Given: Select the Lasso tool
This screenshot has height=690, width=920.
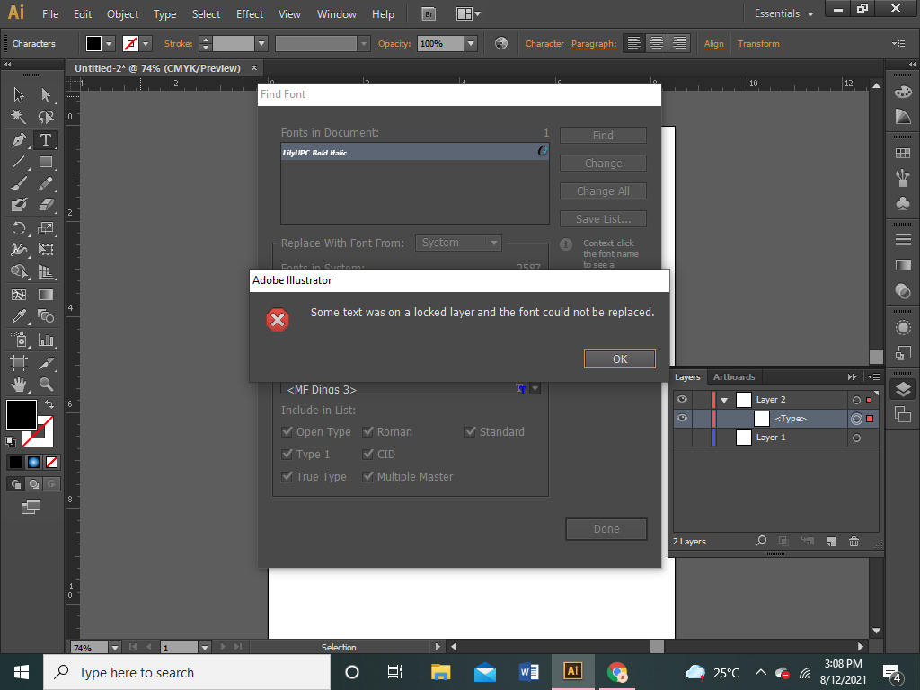Looking at the screenshot, I should tap(46, 117).
